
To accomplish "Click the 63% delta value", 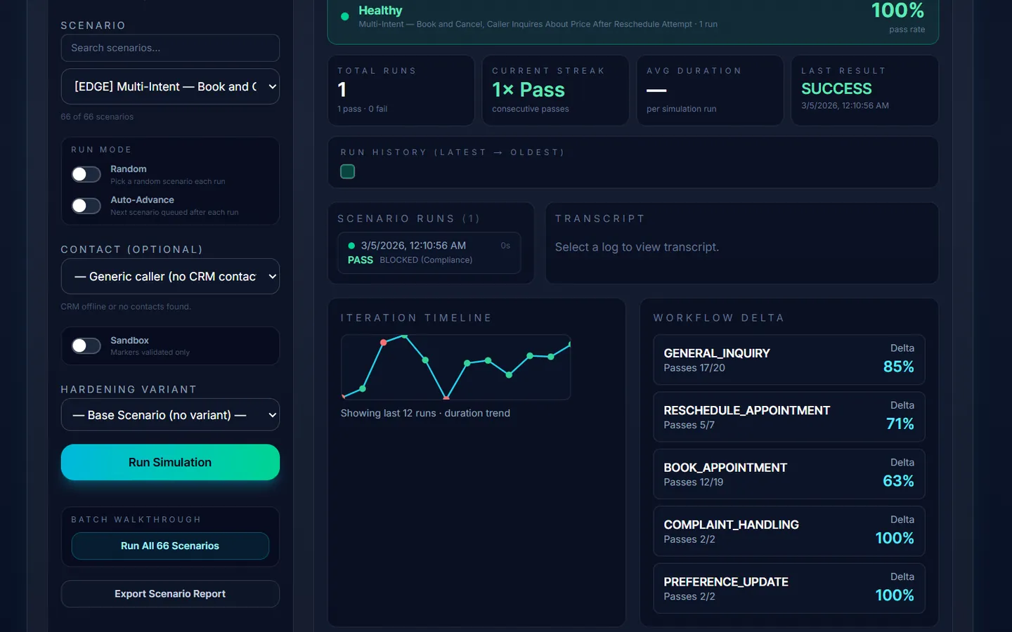I will (898, 481).
